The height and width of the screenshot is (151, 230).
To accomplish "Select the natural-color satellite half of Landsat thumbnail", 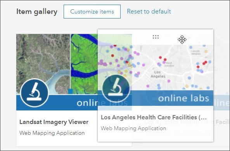I will click(x=43, y=64).
